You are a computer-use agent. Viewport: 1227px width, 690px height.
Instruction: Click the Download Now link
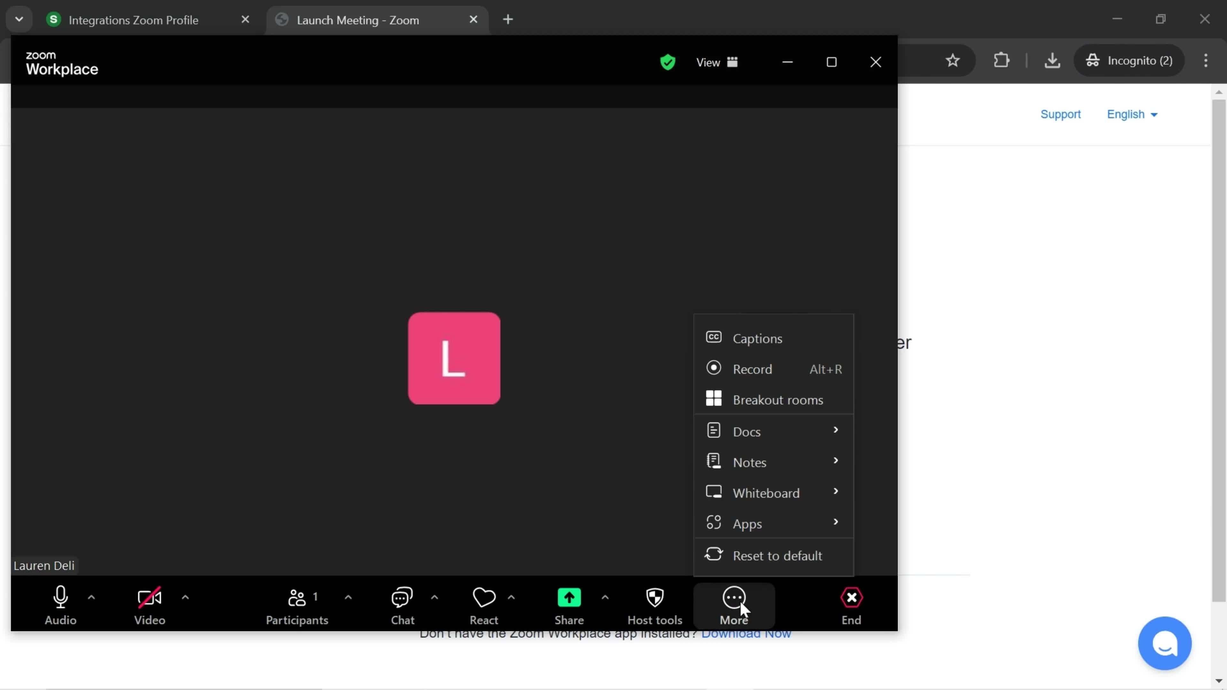click(746, 634)
